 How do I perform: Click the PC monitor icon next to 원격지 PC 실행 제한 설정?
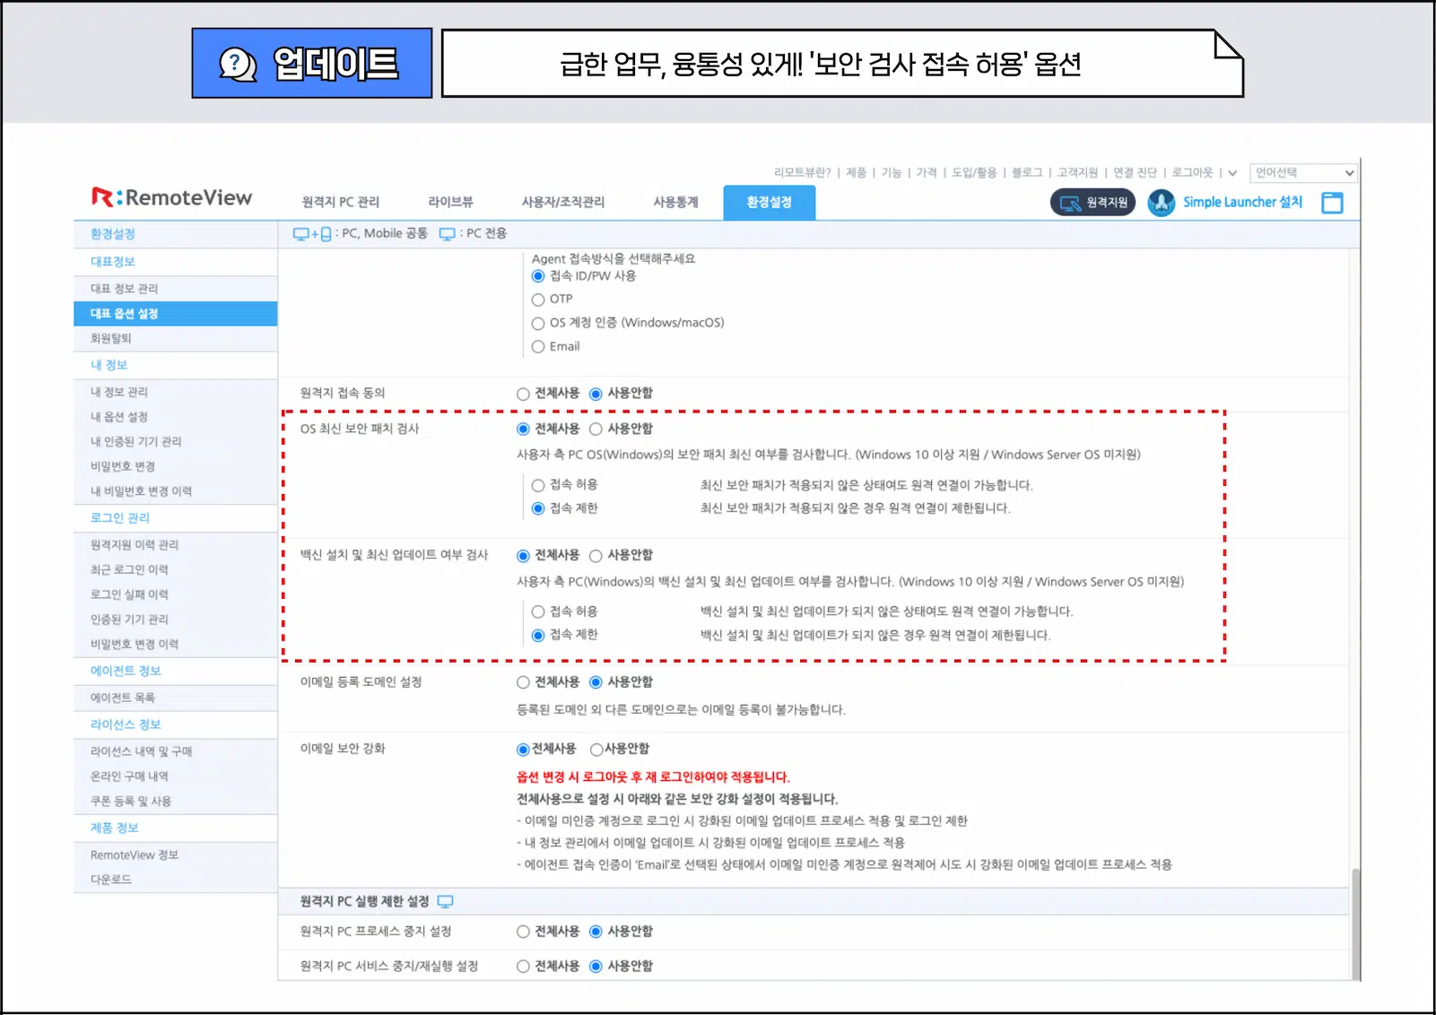coord(446,902)
